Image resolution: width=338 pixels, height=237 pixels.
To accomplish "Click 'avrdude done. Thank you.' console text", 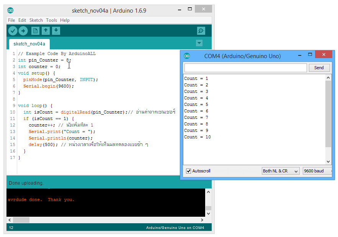I will click(x=41, y=200).
